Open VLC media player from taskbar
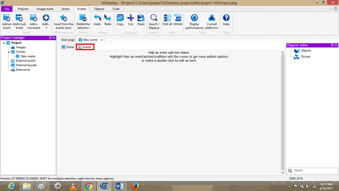339x191 pixels. [x=74, y=186]
